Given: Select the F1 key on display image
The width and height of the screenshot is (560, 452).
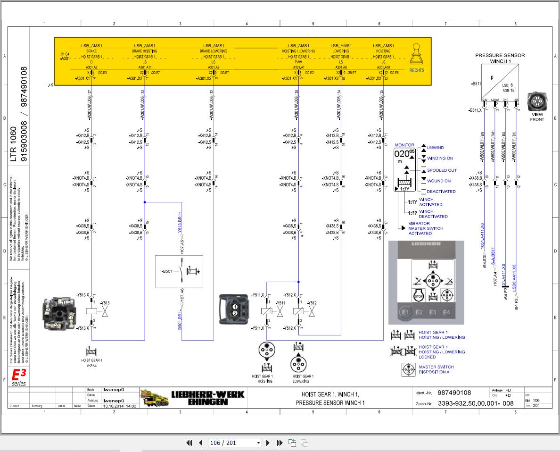Looking at the screenshot, I should click(405, 312).
